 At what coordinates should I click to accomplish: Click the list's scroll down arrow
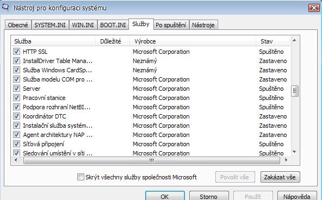pyautogui.click(x=294, y=152)
